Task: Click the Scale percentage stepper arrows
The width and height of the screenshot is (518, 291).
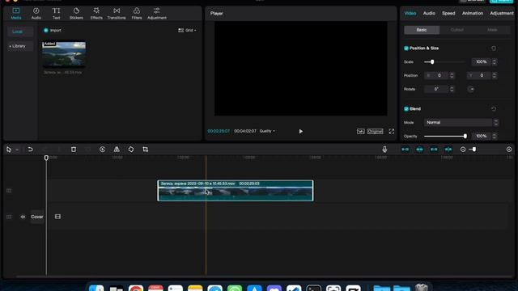Action: point(495,62)
